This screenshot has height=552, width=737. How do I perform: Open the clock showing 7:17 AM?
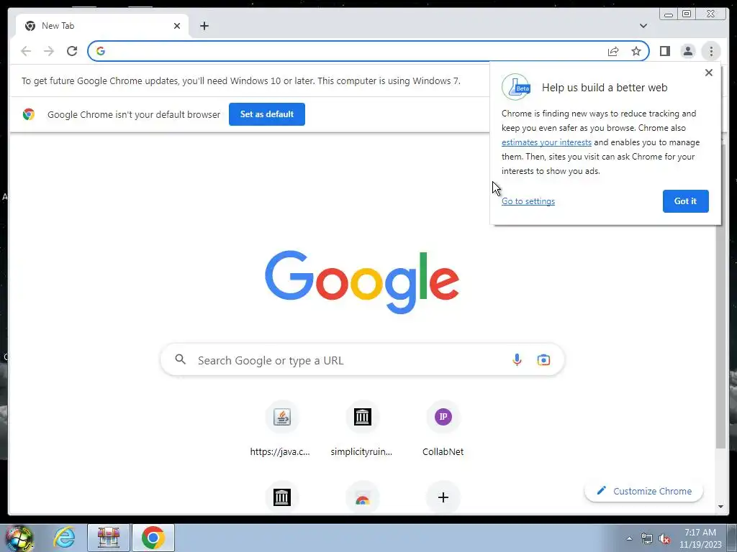click(700, 538)
